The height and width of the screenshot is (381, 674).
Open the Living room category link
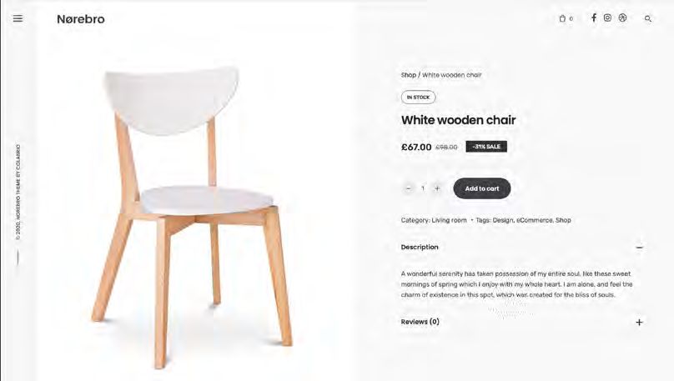click(x=449, y=220)
